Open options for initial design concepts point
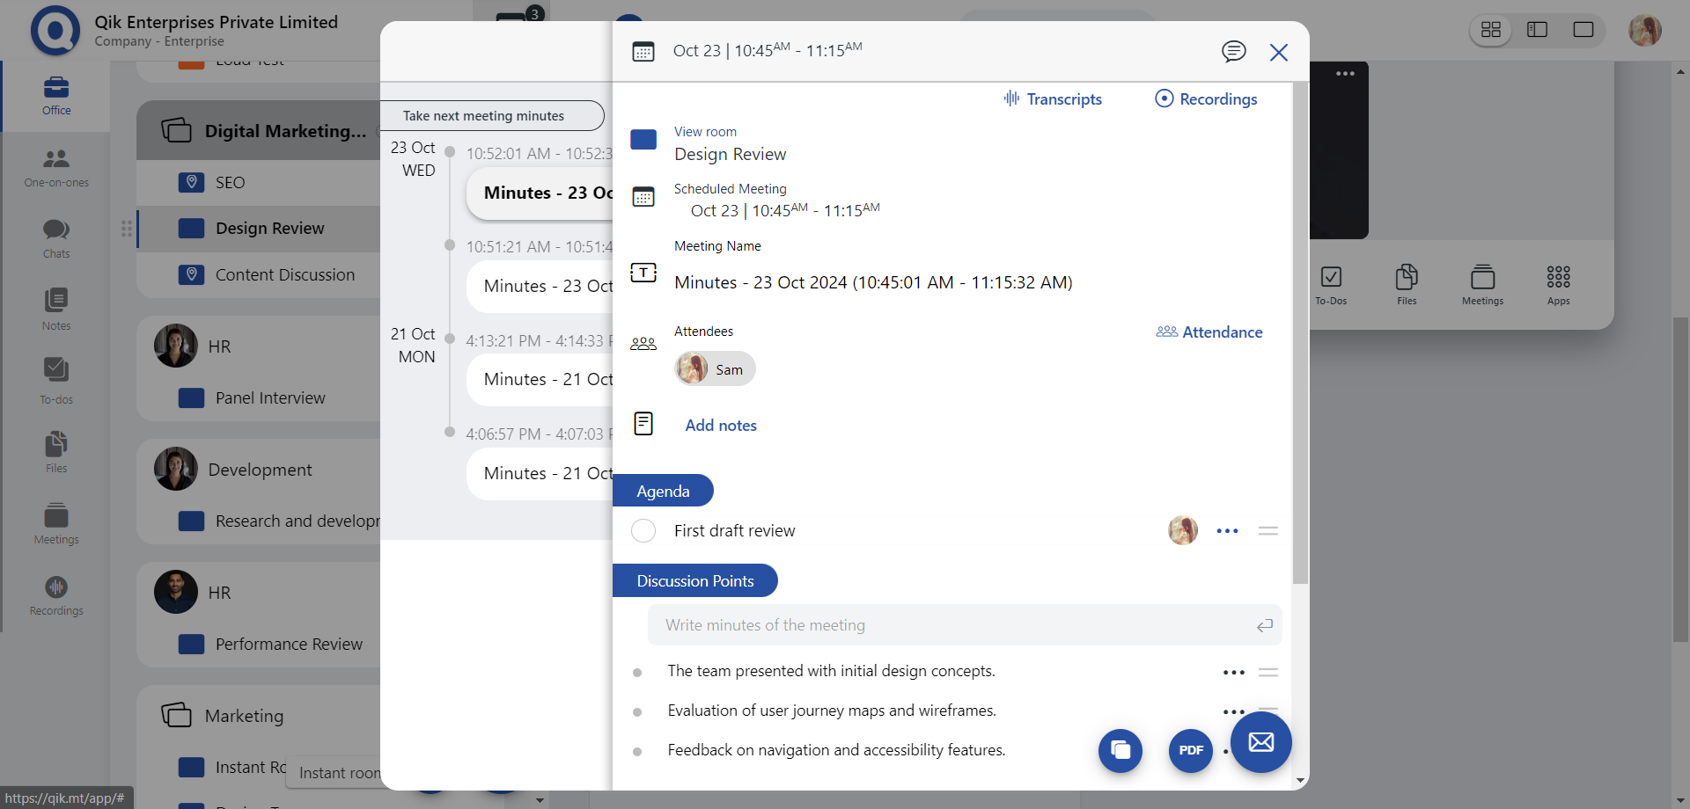This screenshot has width=1690, height=809. [x=1234, y=673]
